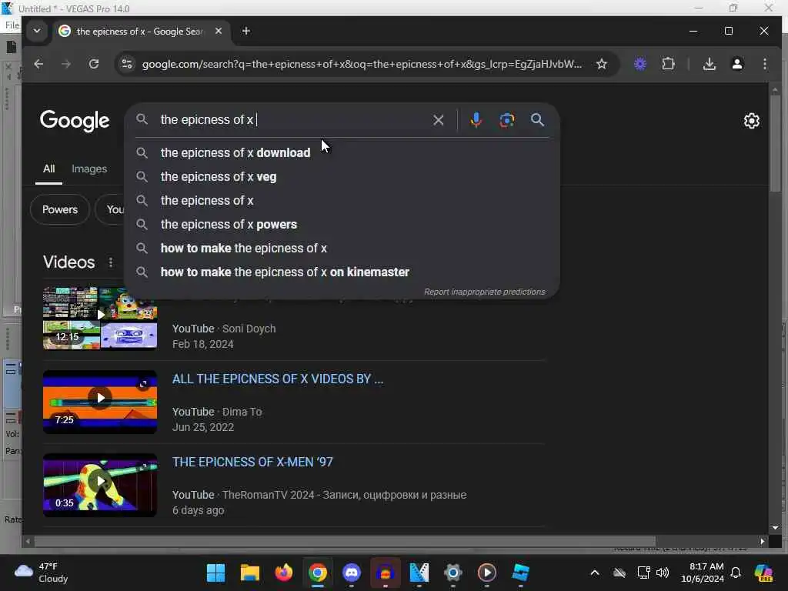Open Discord from the taskbar
The image size is (788, 591).
pyautogui.click(x=351, y=573)
